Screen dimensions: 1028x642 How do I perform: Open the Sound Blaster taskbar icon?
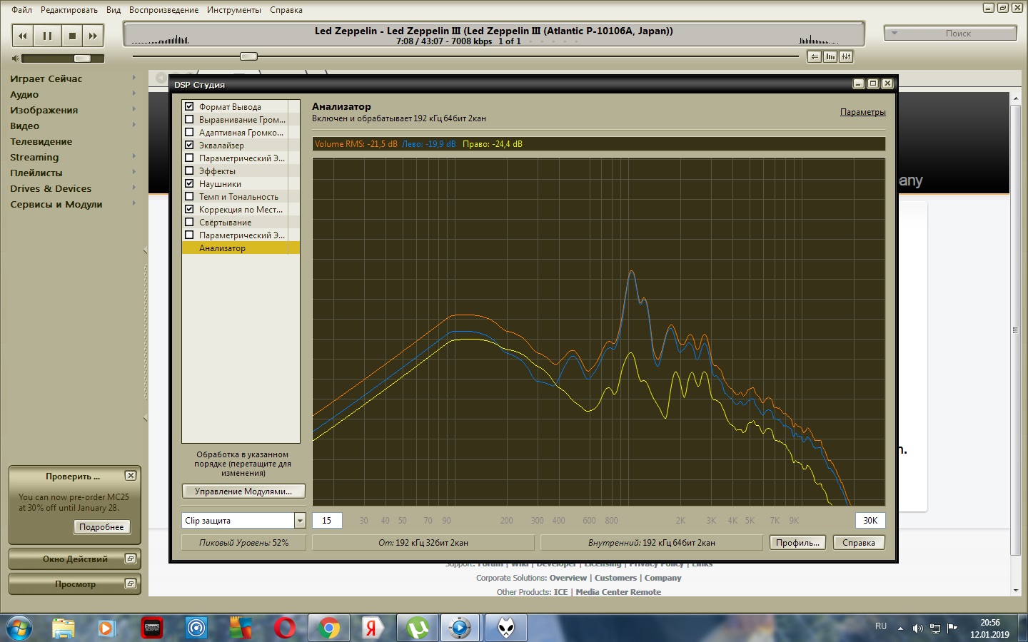tap(152, 628)
